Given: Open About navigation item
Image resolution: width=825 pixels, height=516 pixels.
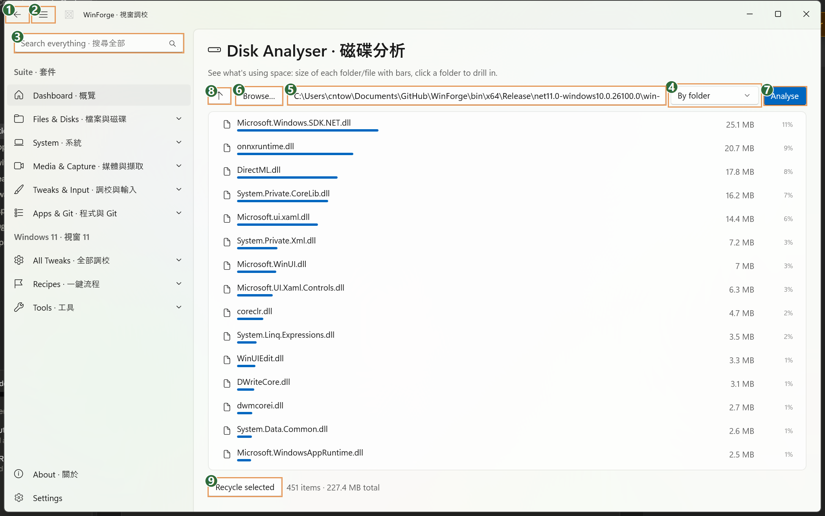Looking at the screenshot, I should click(x=99, y=474).
